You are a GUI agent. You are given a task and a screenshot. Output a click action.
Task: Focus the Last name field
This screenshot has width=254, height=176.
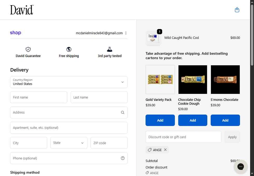click(x=99, y=97)
